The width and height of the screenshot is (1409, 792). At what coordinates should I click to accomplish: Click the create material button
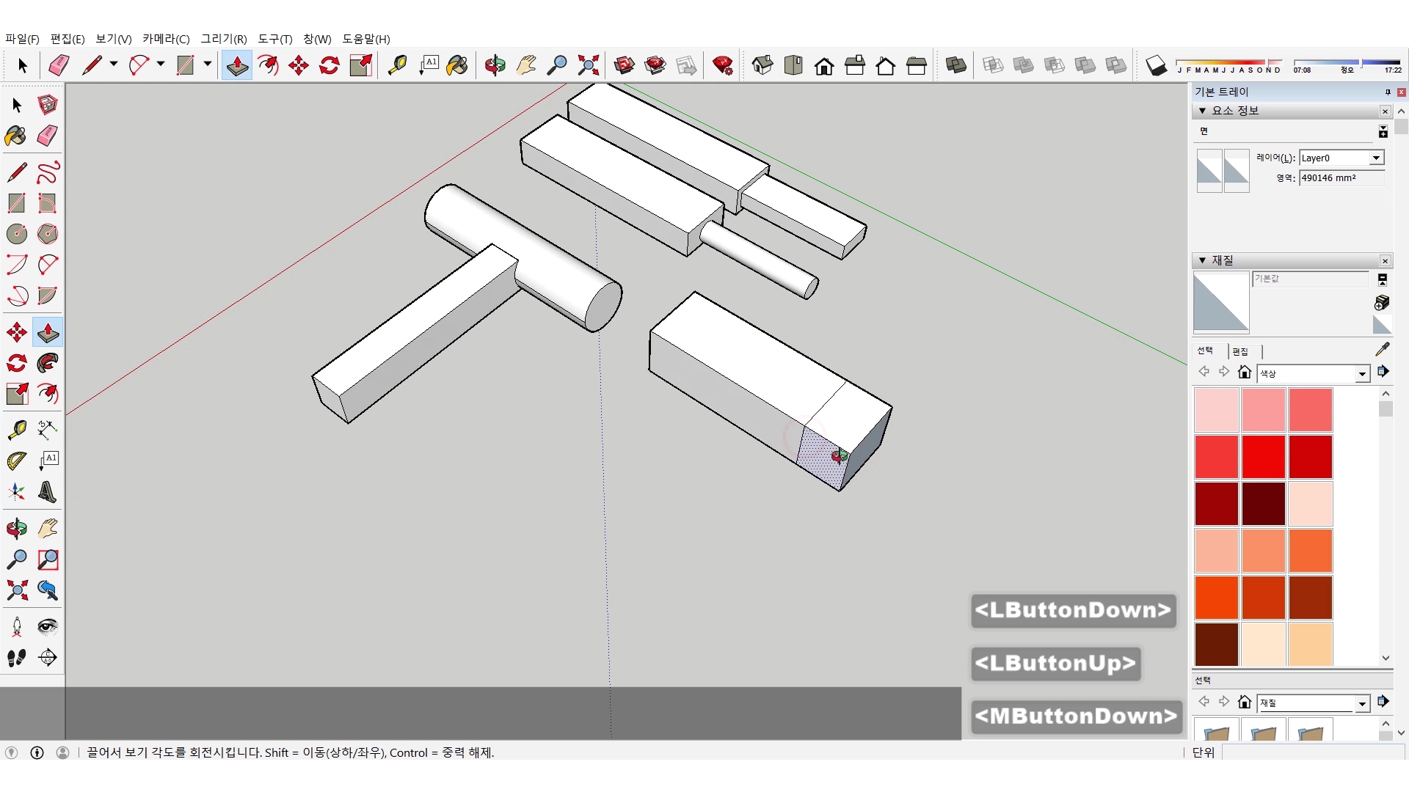point(1382,302)
